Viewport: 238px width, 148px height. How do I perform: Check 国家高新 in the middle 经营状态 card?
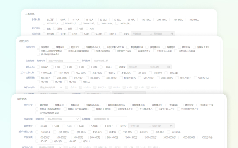(x=38, y=47)
